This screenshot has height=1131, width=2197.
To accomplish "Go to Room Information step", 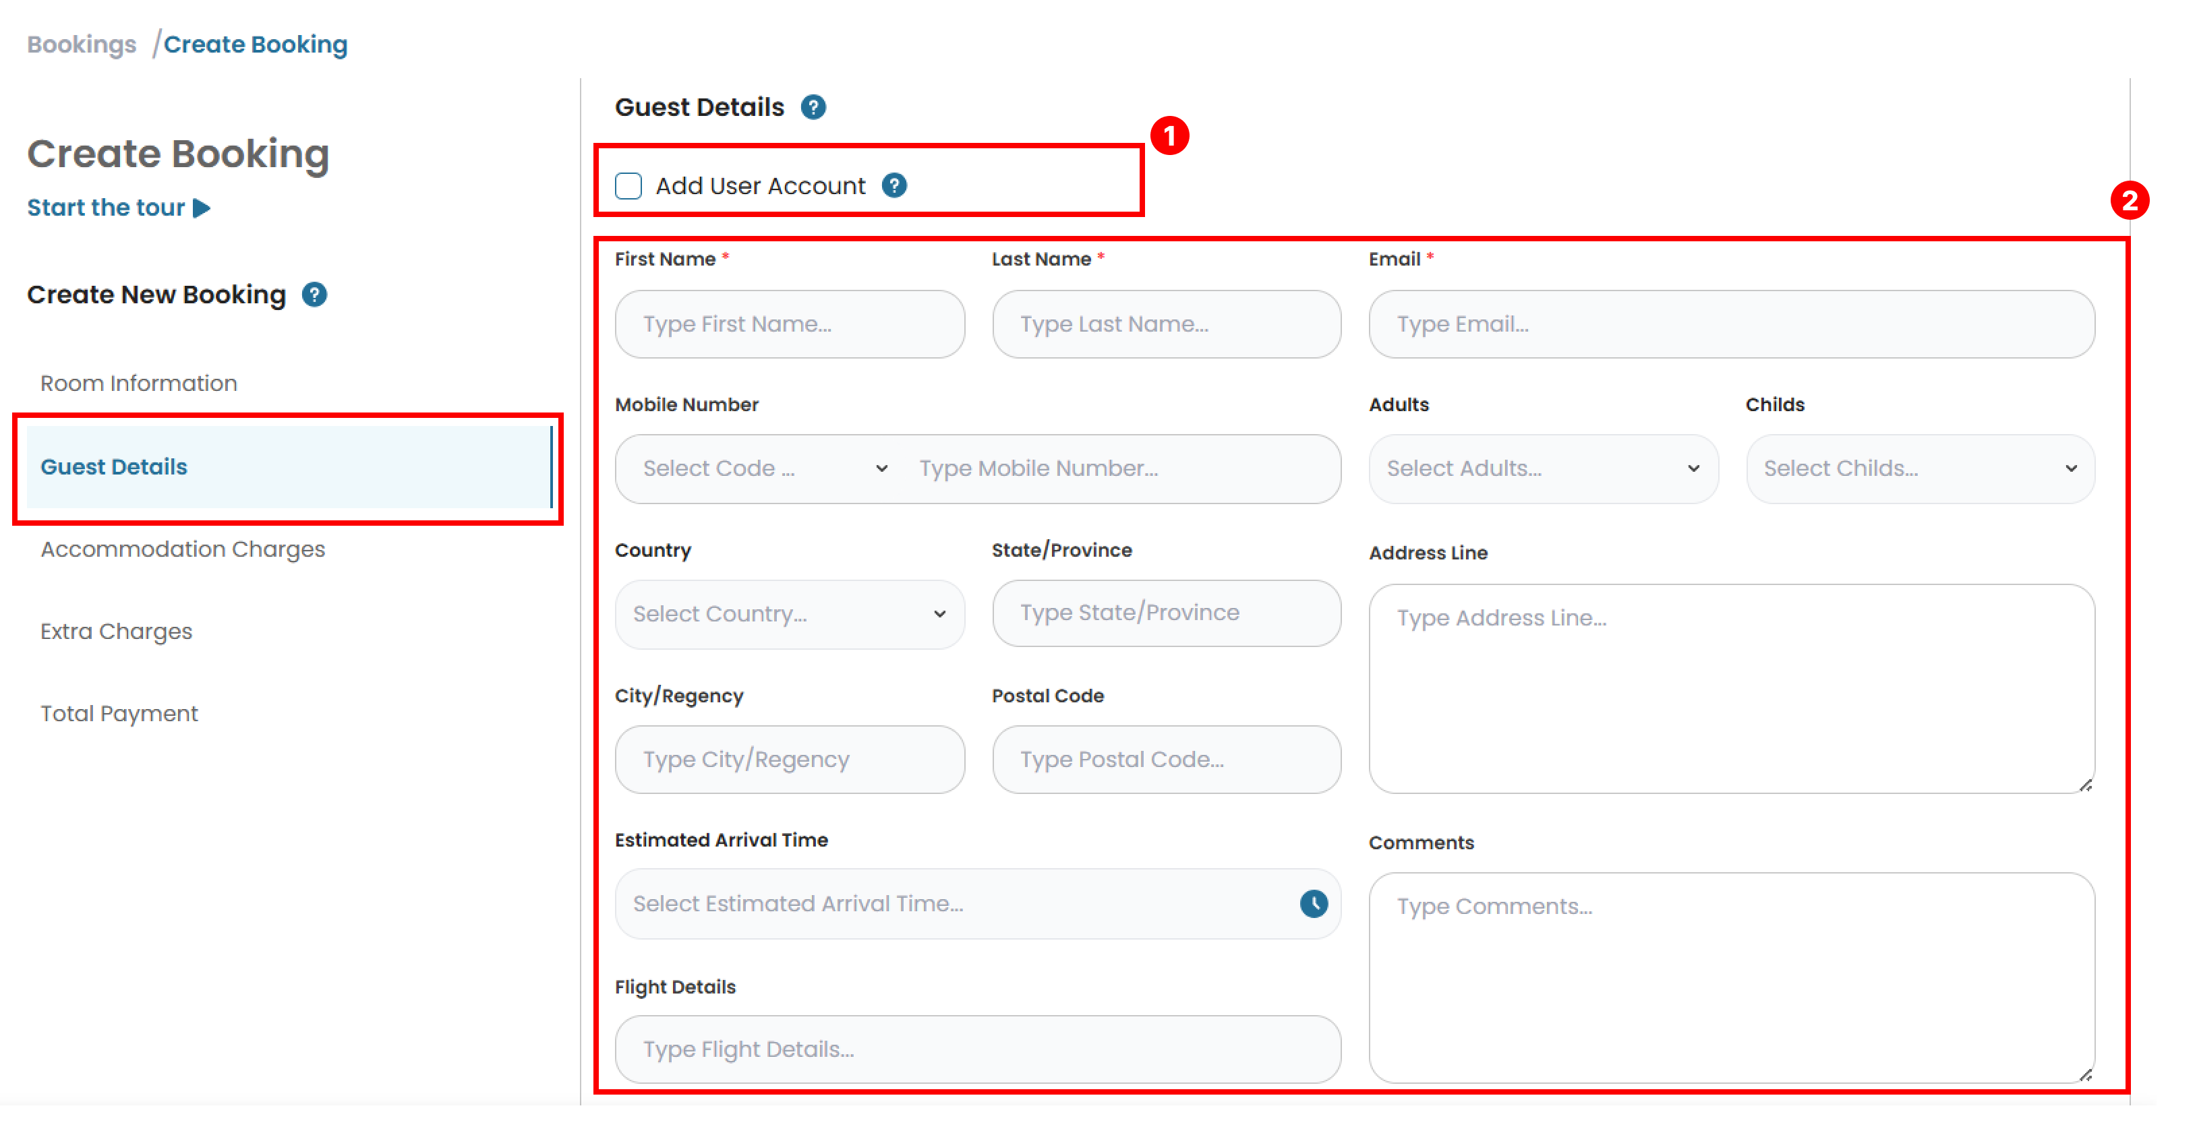I will coord(138,384).
